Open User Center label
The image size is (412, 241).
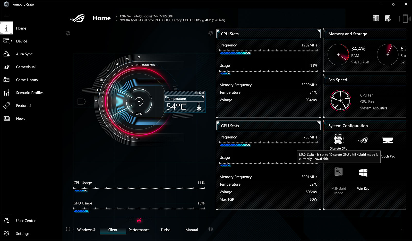pos(26,220)
